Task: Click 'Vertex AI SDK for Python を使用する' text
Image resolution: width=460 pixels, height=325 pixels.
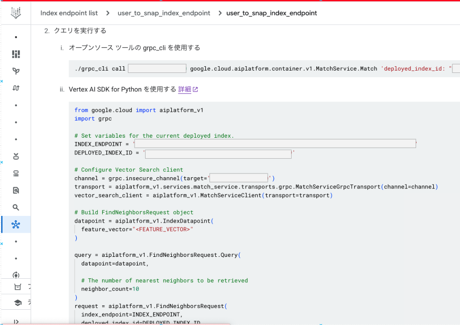Action: (x=122, y=89)
